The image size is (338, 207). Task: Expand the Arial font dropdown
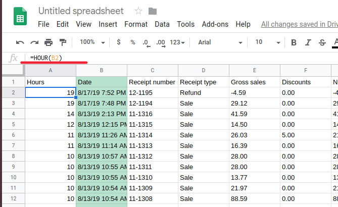point(220,42)
